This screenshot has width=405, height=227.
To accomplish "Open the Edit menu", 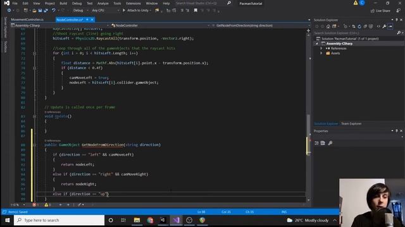I will coord(25,3).
